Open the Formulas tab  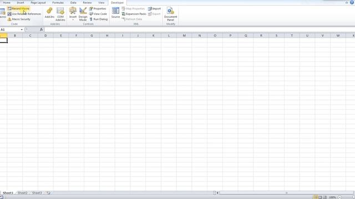click(58, 3)
